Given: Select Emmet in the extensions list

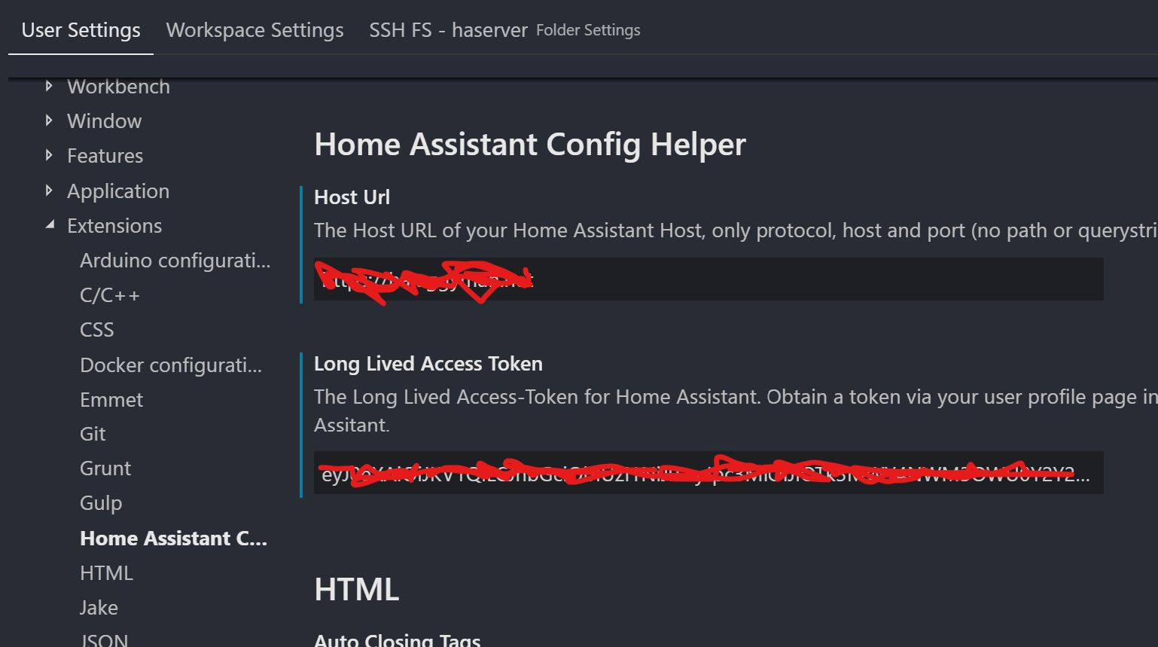Looking at the screenshot, I should tap(111, 399).
